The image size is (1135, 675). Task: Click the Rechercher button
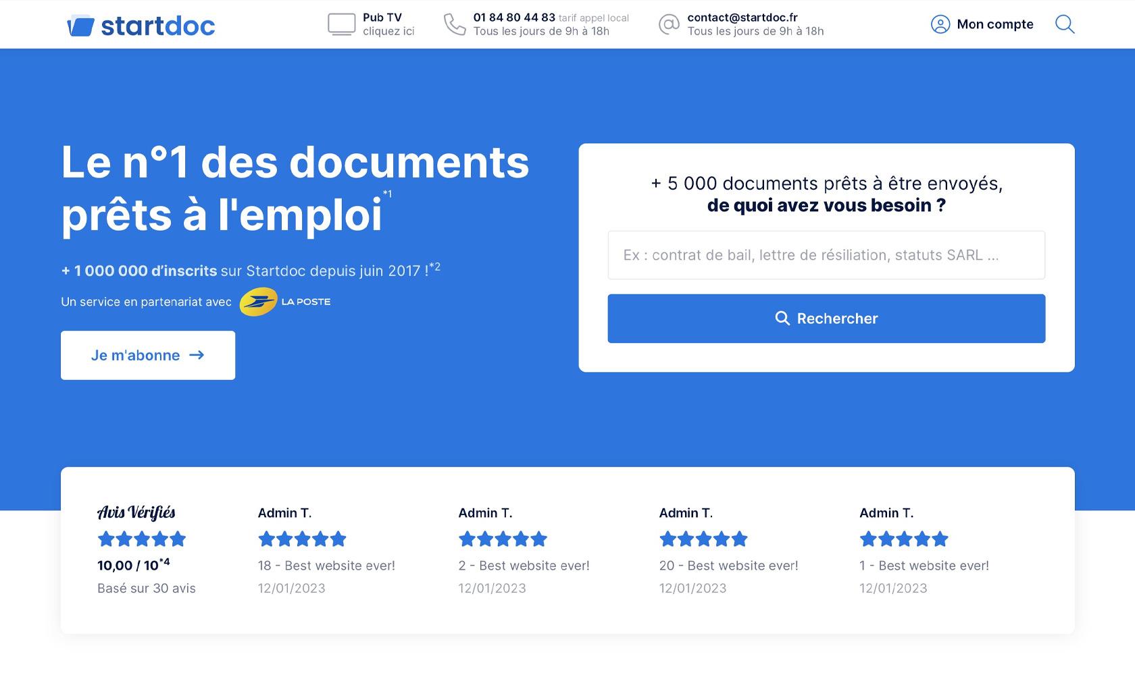pyautogui.click(x=826, y=319)
